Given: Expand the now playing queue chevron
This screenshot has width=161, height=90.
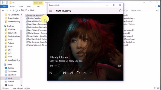Looking at the screenshot, I should tap(85, 78).
